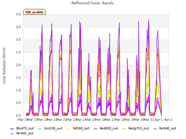Click the Mar 18 x-axis label
Image resolution: width=186 pixels, height=139 pixels.
tap(23, 120)
